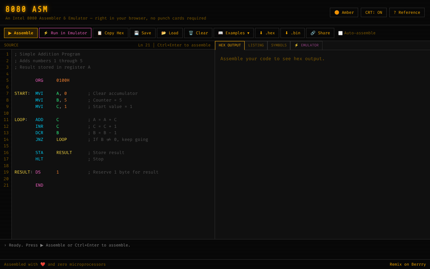Switch to the LISTING tab
Image resolution: width=430 pixels, height=269 pixels.
coord(256,45)
